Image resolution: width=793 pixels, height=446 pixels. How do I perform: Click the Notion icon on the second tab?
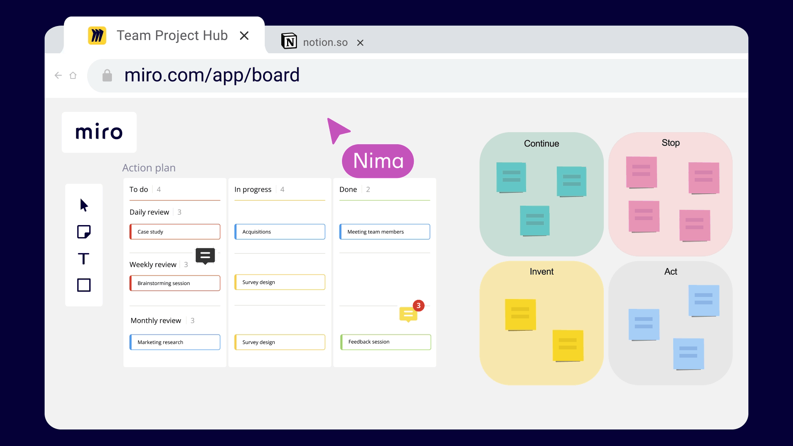click(x=290, y=41)
